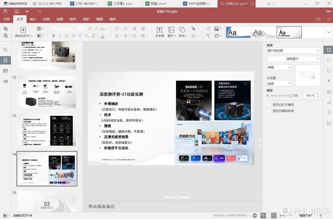Select the third theme swatch

coord(289,32)
